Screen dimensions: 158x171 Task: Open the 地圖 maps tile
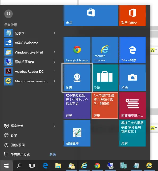(x=77, y=78)
